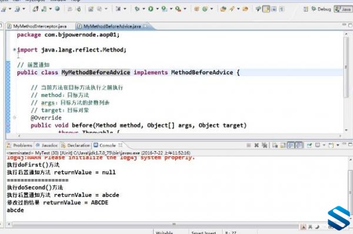Click the Remove Launch X icon in Console
The width and height of the screenshot is (353, 234).
pyautogui.click(x=257, y=145)
